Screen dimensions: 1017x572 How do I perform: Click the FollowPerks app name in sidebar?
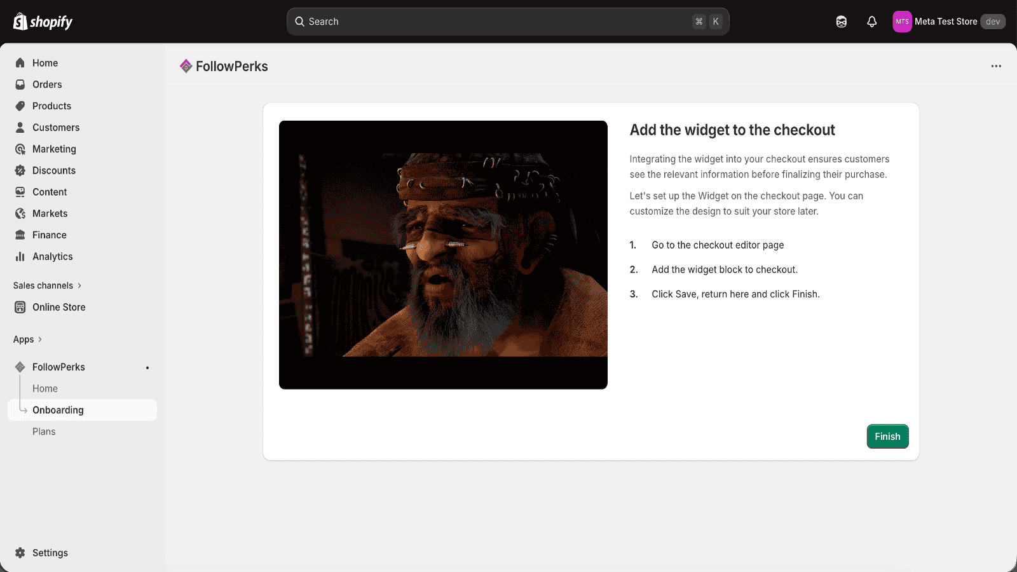[58, 367]
